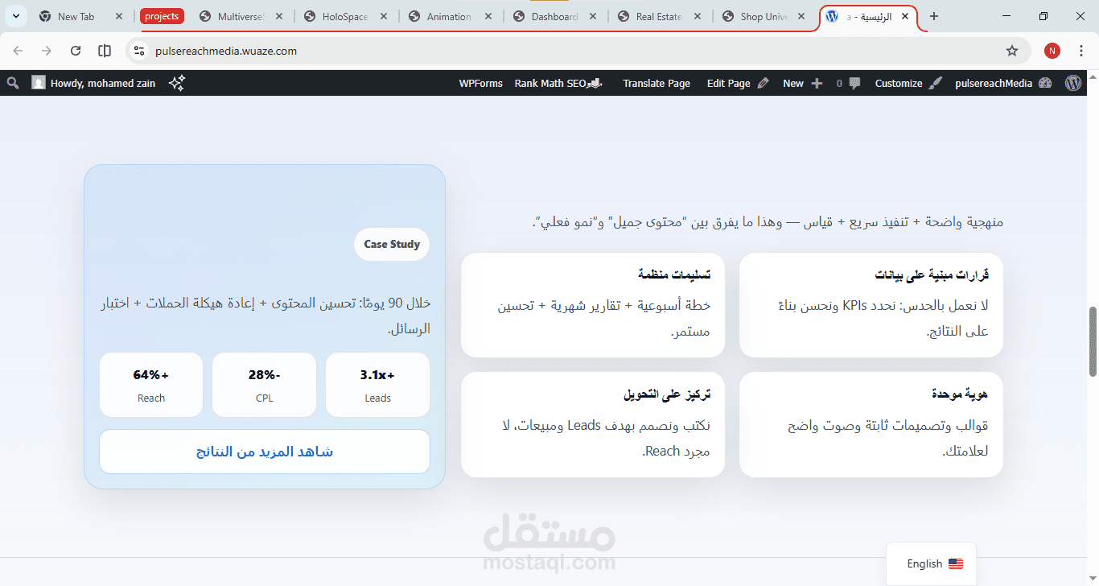This screenshot has width=1099, height=586.
Task: Switch to the Shop Unive tab
Action: pyautogui.click(x=764, y=16)
